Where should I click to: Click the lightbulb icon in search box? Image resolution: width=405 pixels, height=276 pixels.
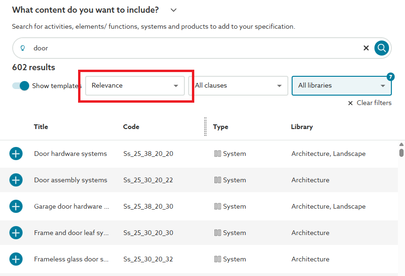coord(23,48)
